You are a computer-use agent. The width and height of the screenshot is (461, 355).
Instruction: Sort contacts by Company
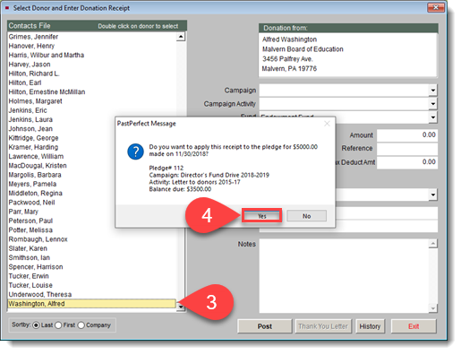[81, 325]
